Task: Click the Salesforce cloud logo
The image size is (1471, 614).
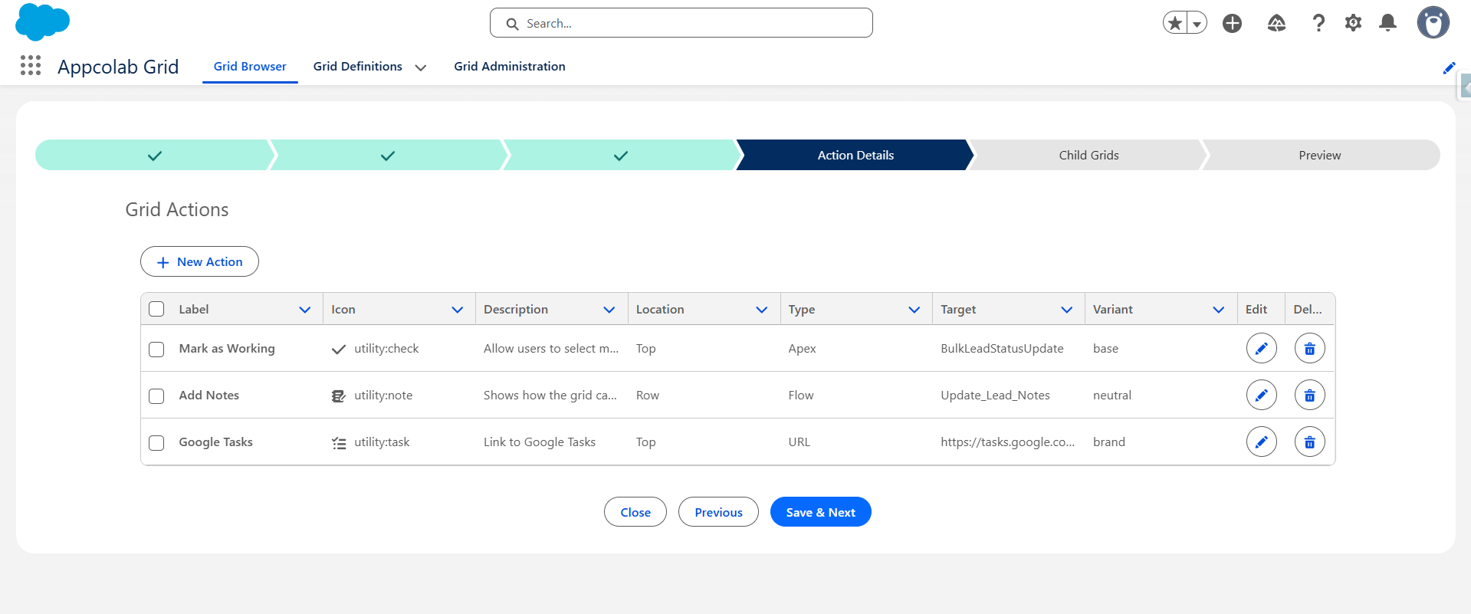Action: (42, 21)
